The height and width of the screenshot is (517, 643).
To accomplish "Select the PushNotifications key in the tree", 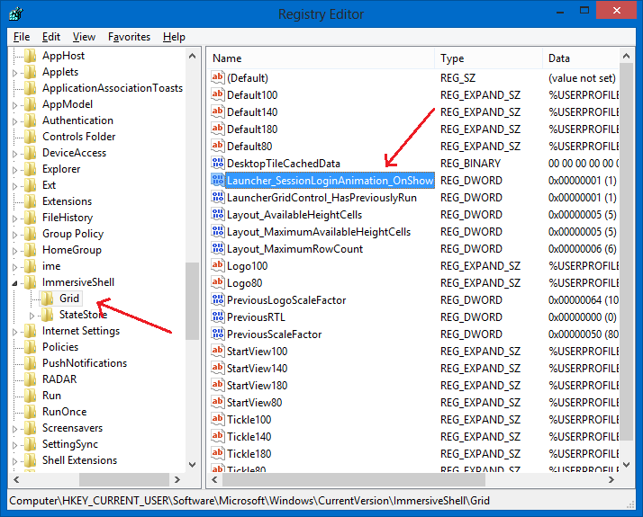I will click(x=85, y=363).
